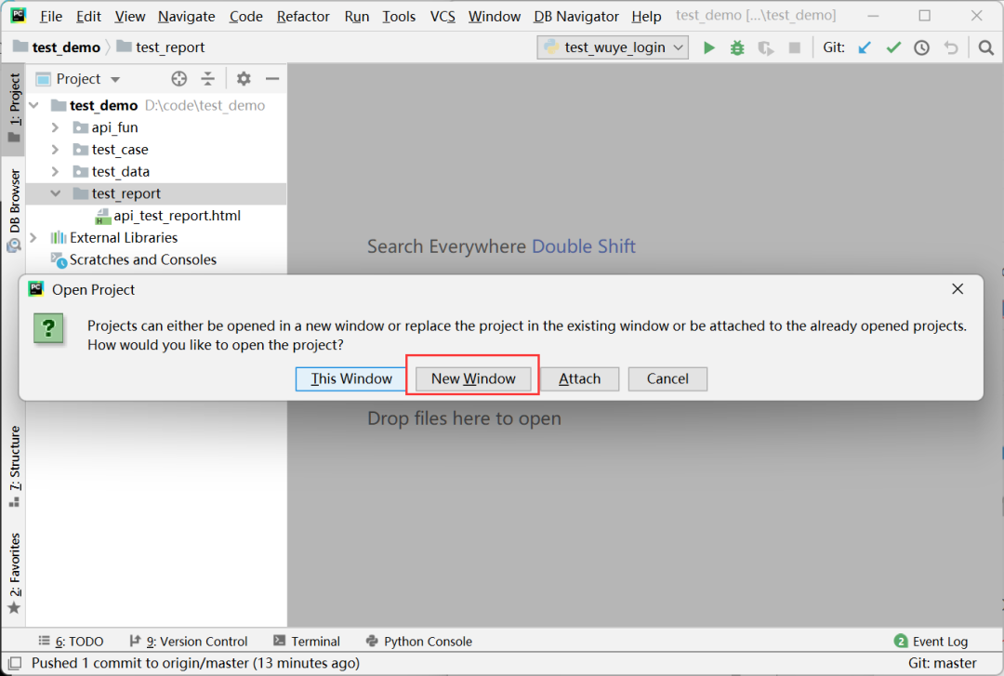This screenshot has width=1004, height=676.
Task: Open the 2: Favorites side tab
Action: tap(14, 574)
